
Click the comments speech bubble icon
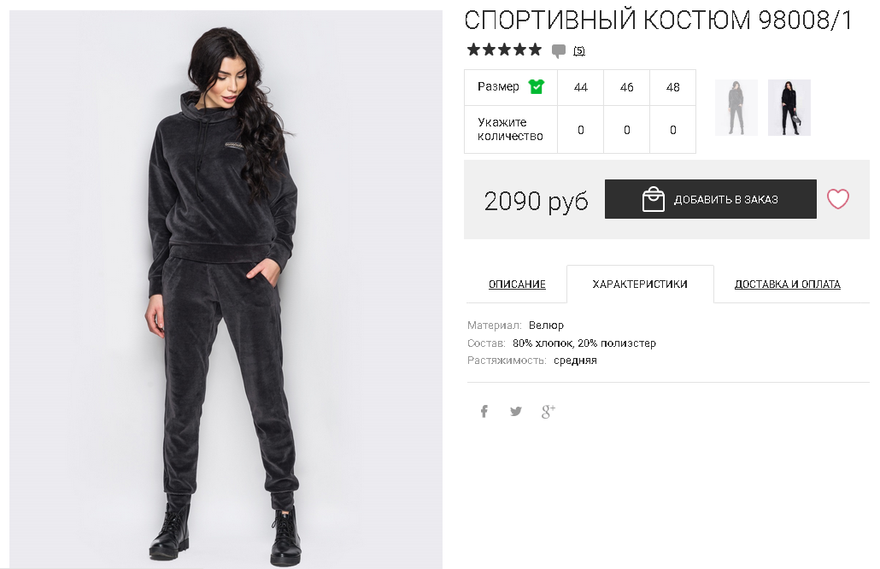point(559,51)
